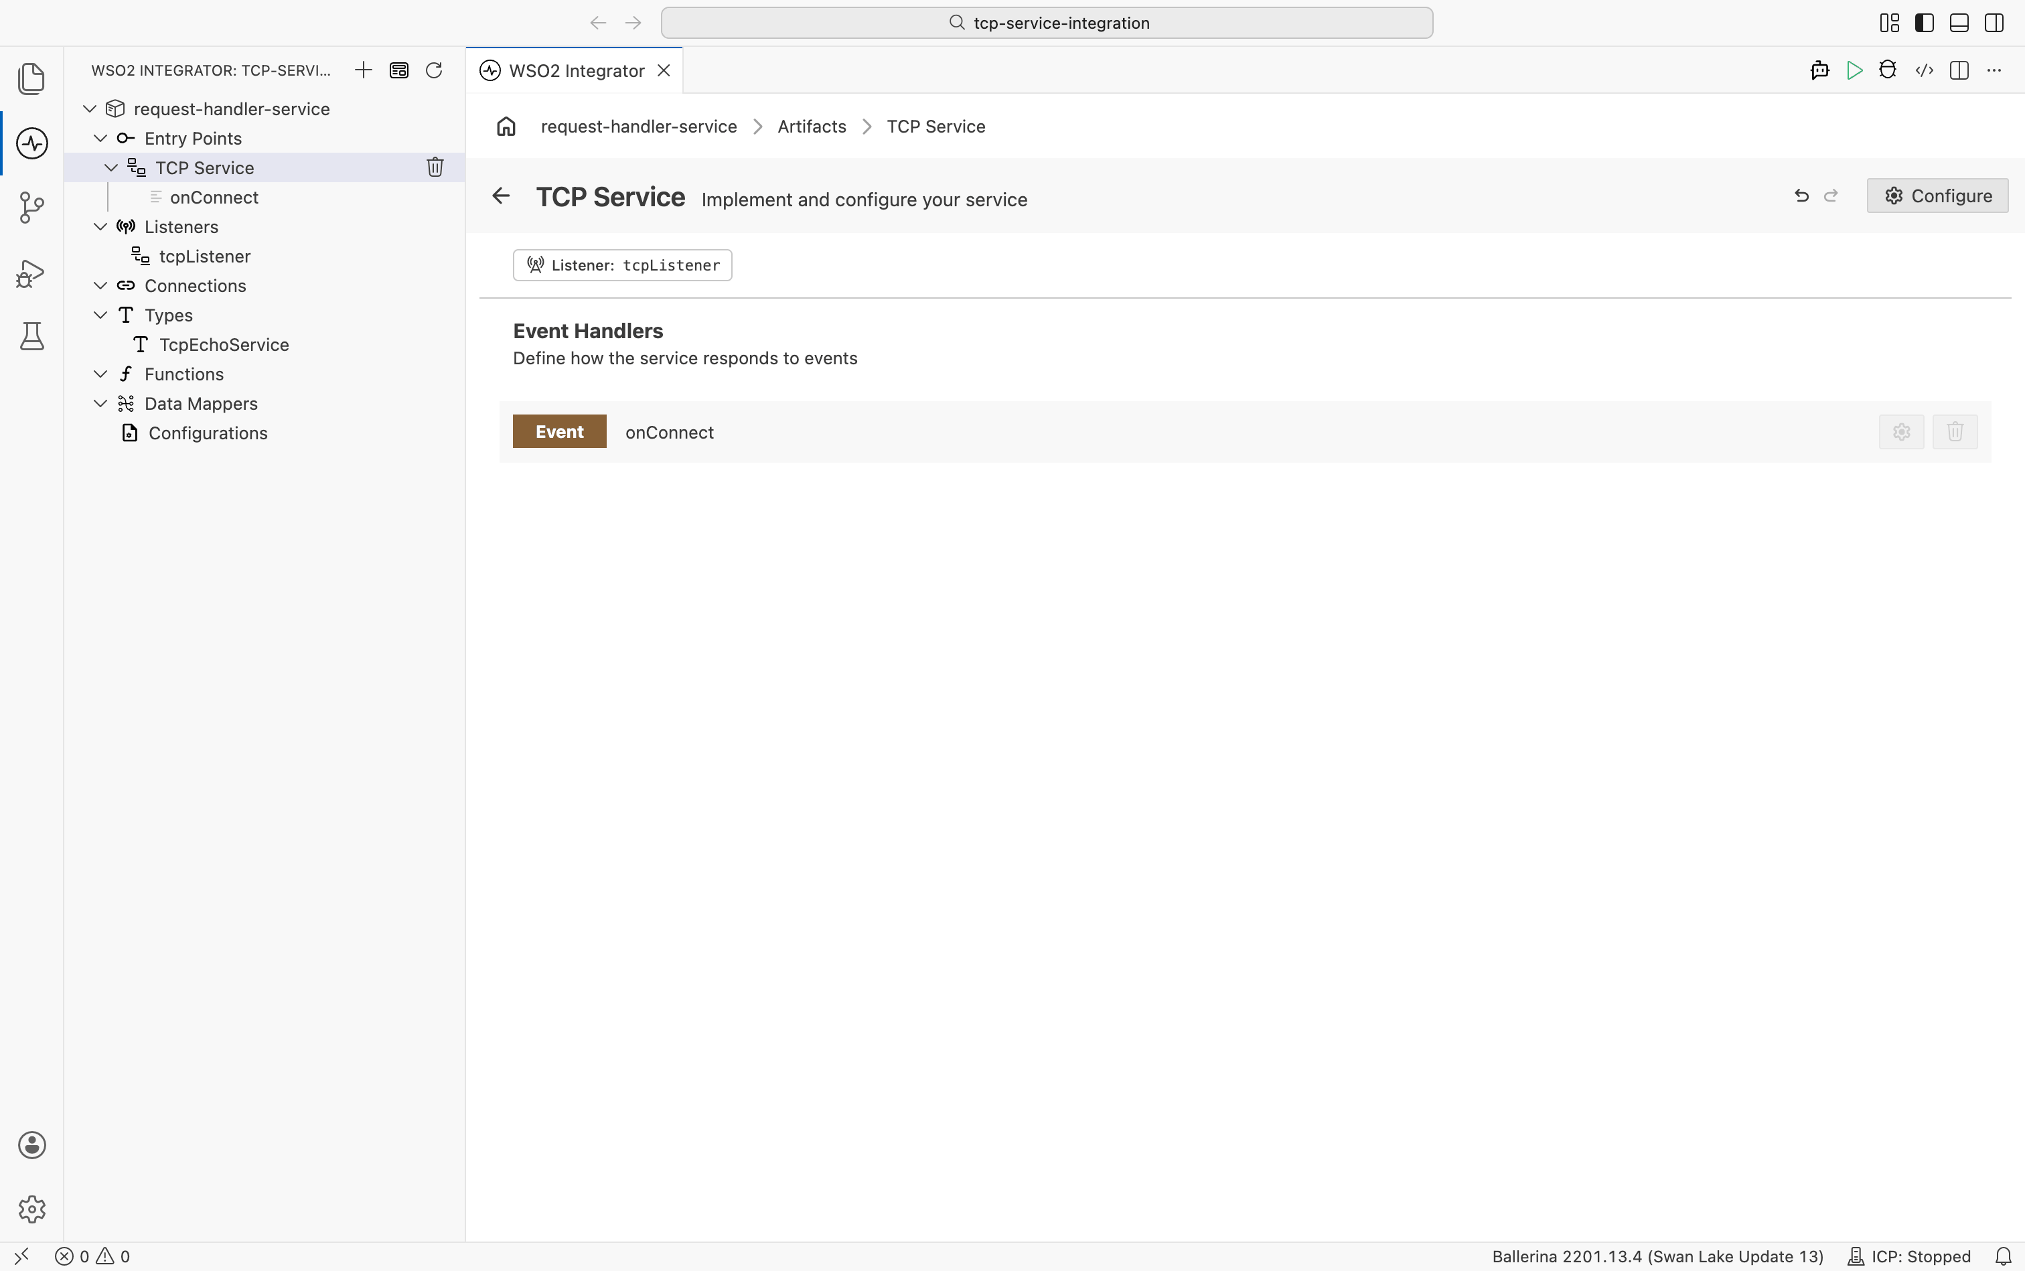
Task: Close the WSO2 Integrator tab
Action: point(664,70)
